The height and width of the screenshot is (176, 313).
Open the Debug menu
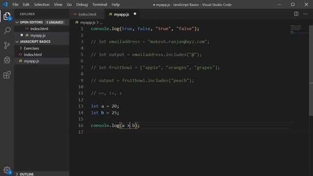point(82,4)
